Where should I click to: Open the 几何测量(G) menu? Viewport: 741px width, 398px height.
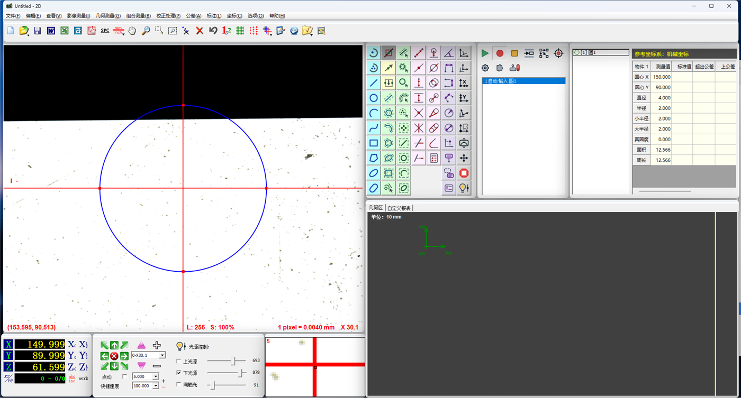pos(108,16)
